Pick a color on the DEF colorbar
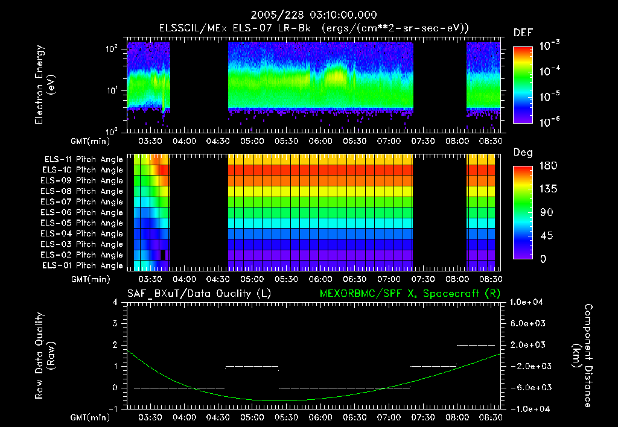The width and height of the screenshot is (618, 427). [523, 84]
